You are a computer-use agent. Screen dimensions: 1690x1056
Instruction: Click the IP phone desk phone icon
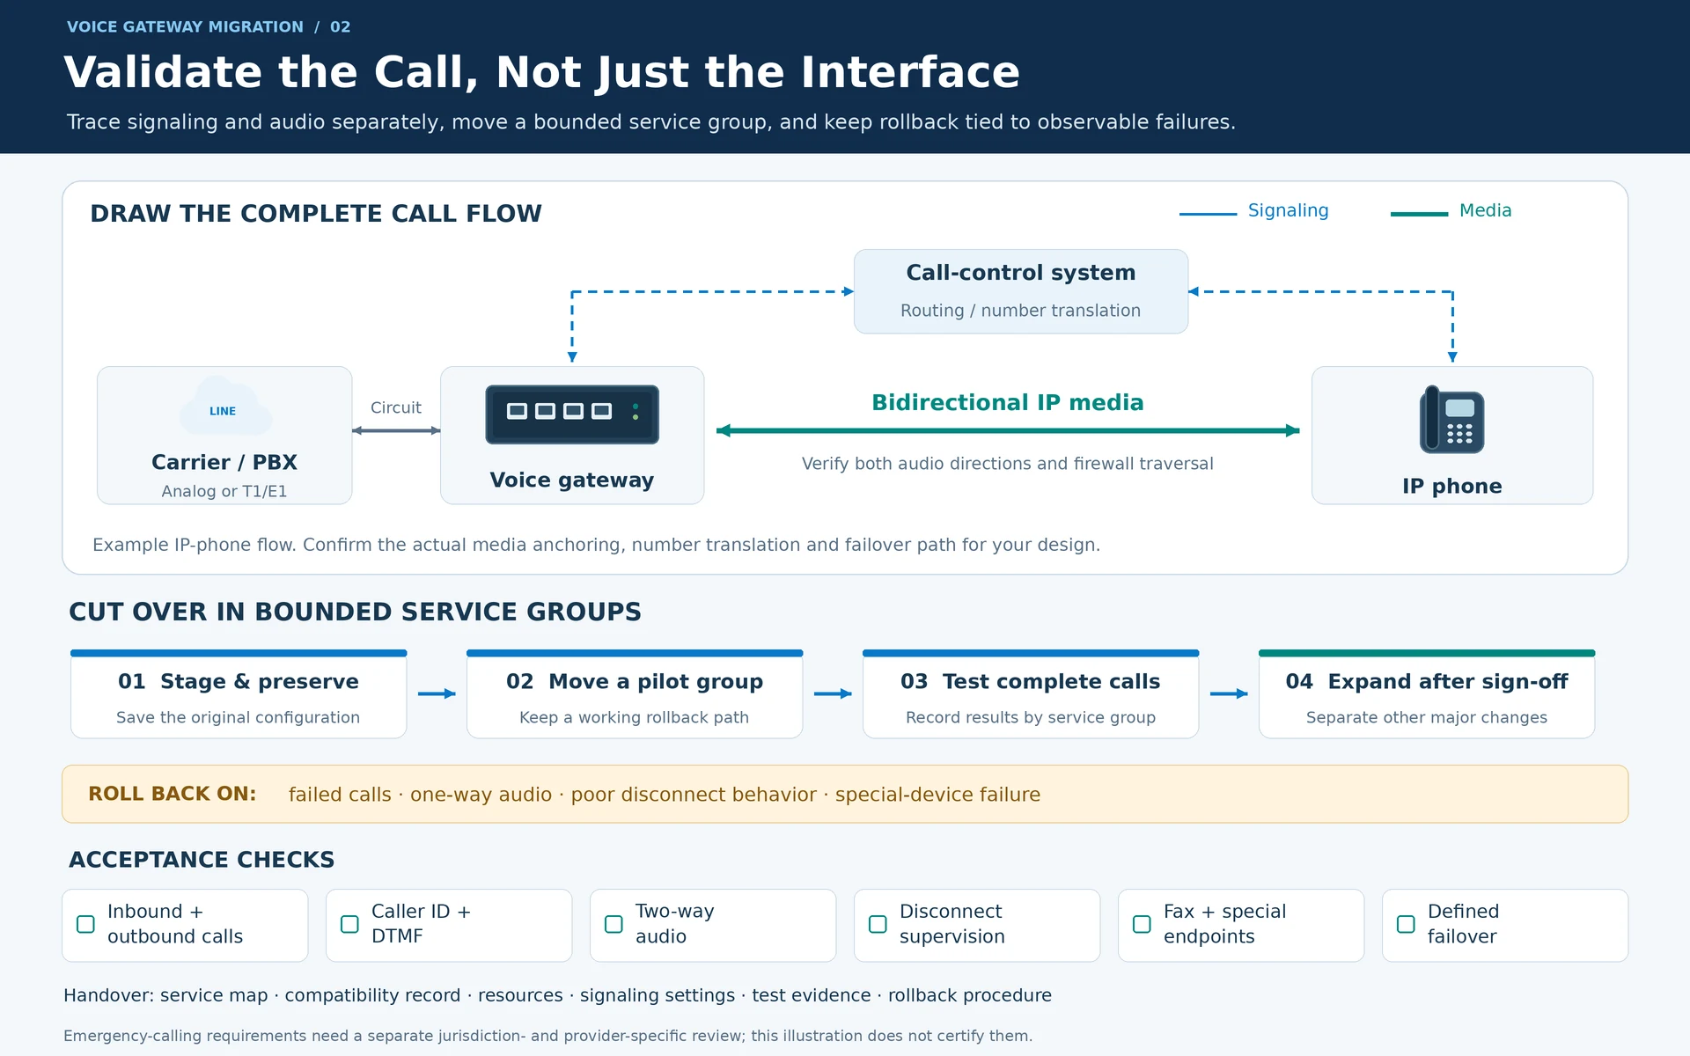click(x=1452, y=421)
